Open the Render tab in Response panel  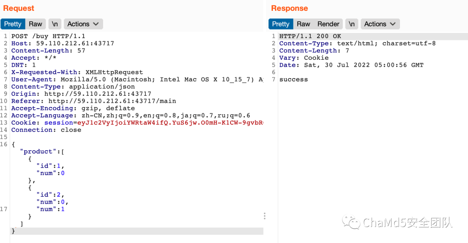point(328,24)
